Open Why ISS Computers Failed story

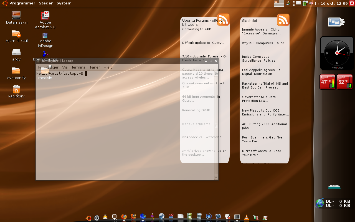coord(265,43)
